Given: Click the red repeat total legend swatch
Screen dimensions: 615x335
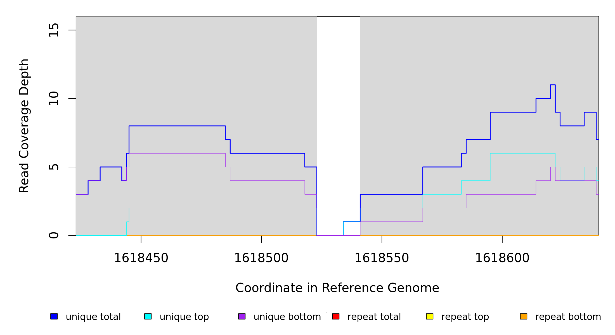Looking at the screenshot, I should pos(336,316).
